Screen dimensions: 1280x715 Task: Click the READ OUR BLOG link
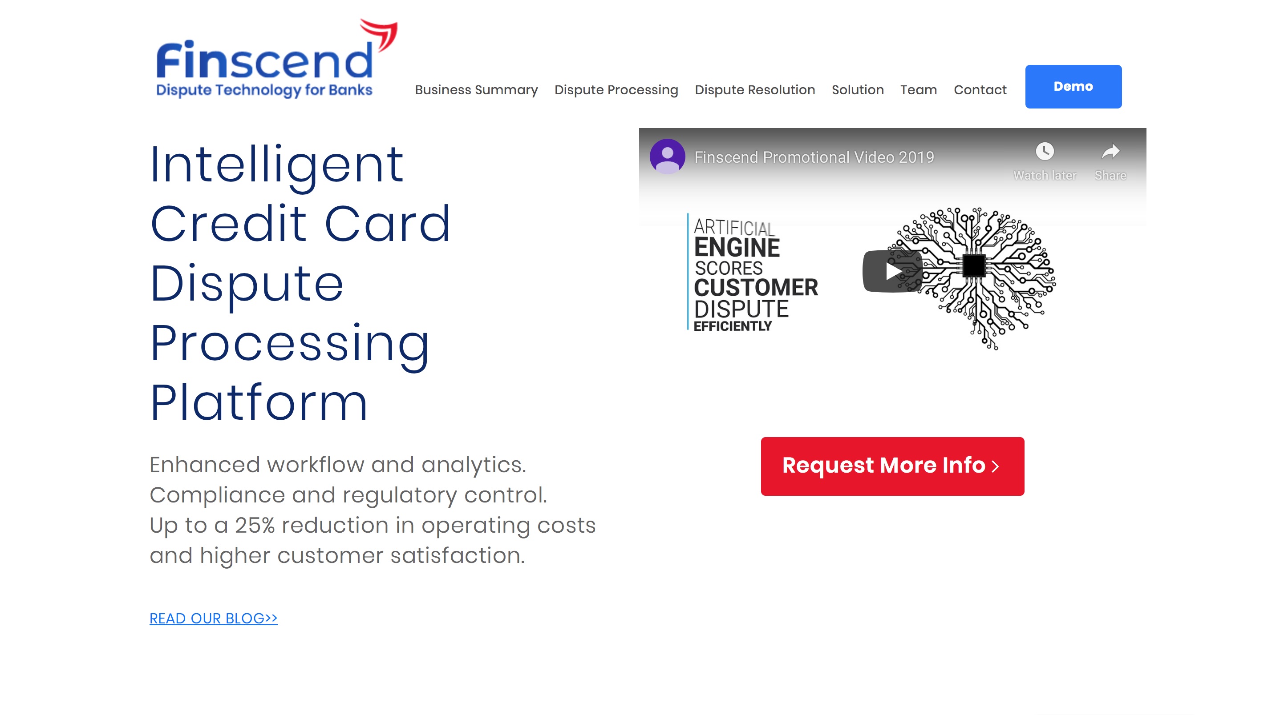click(214, 619)
